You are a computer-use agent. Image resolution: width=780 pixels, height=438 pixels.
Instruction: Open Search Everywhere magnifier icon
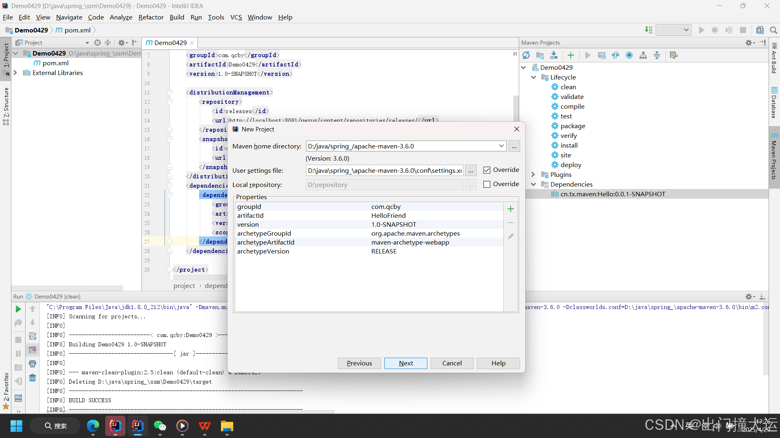coord(773,30)
